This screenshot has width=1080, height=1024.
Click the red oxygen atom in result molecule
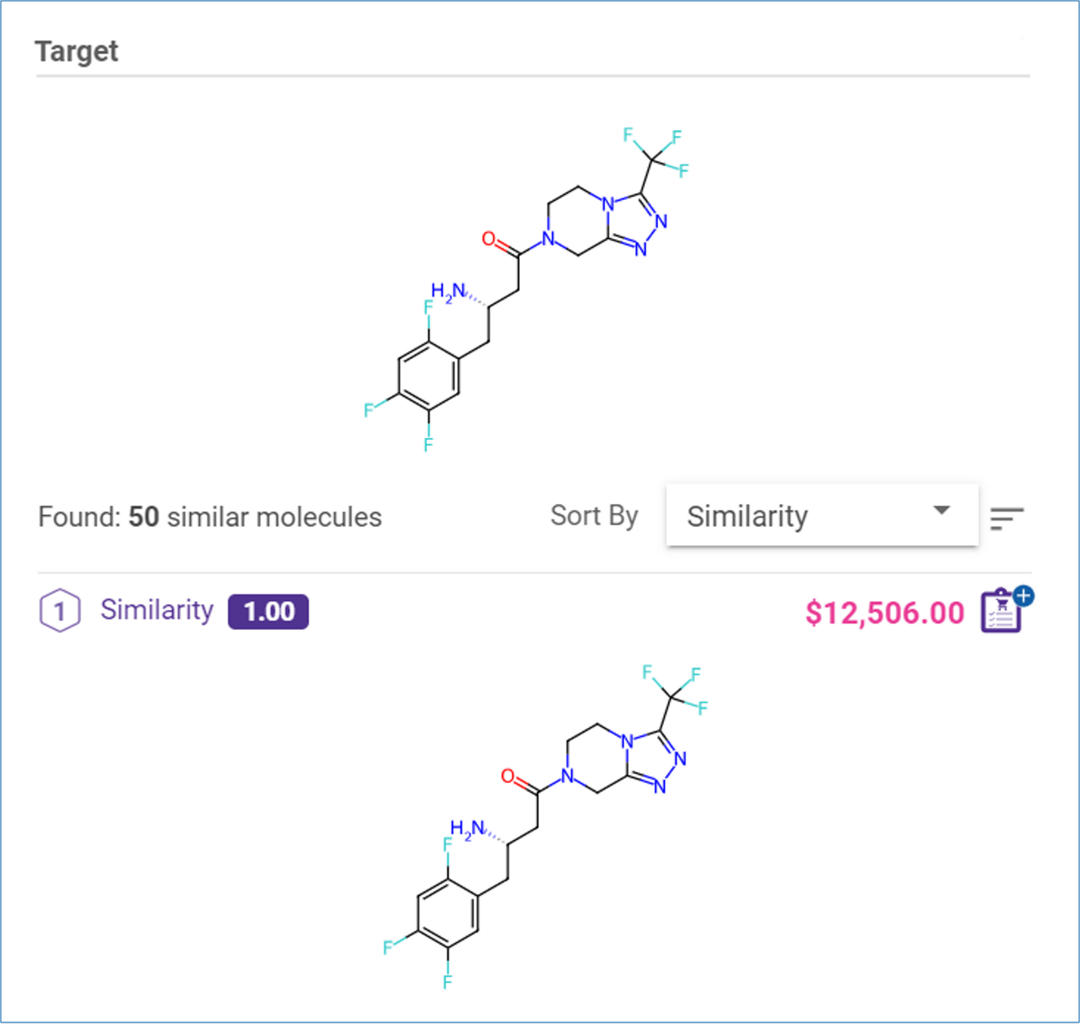coord(508,777)
